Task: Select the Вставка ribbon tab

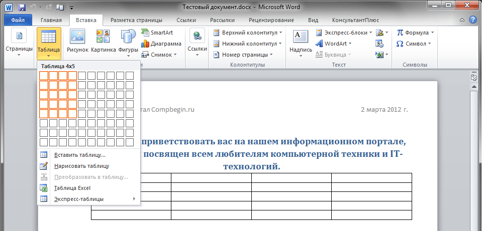Action: coord(86,20)
